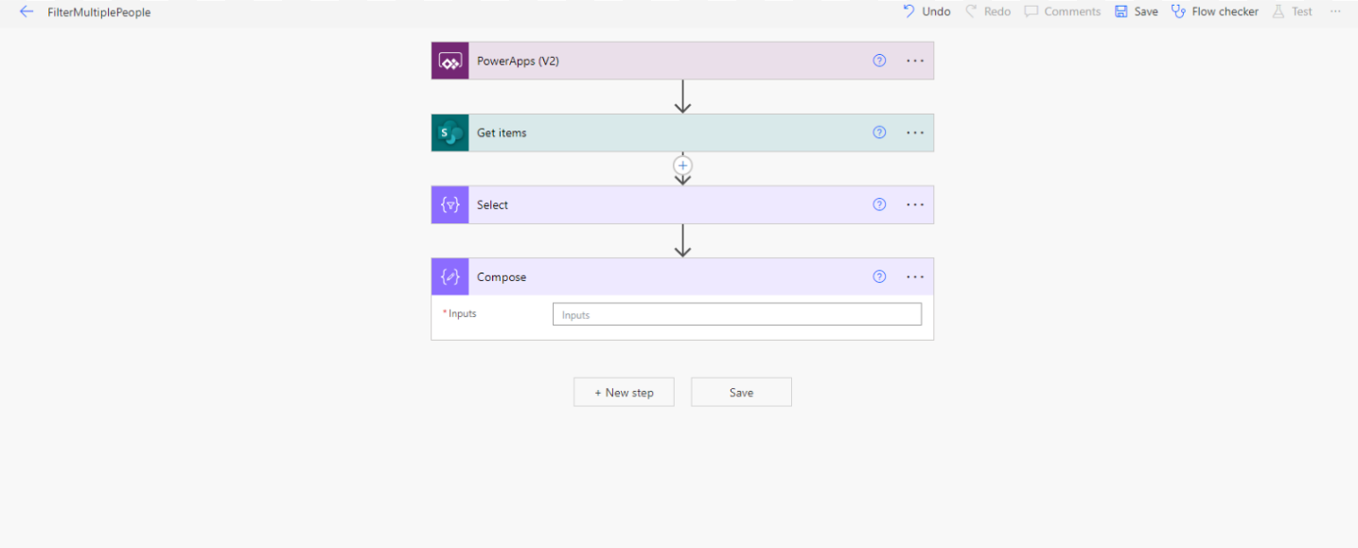Insert a step using the plus connector
Screen dimensions: 1358x548
pos(682,166)
